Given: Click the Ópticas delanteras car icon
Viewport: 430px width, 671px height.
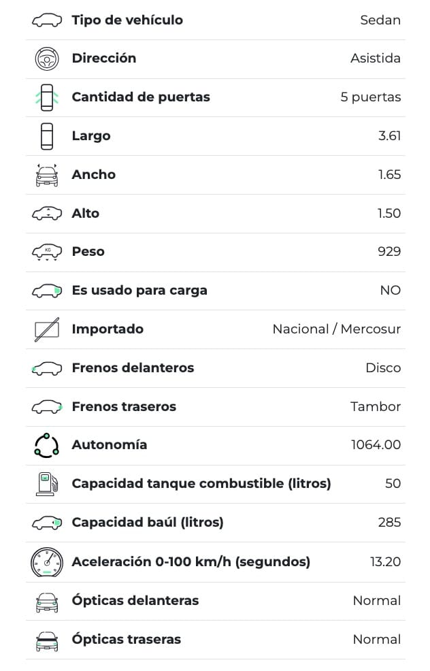Looking at the screenshot, I should [x=46, y=601].
